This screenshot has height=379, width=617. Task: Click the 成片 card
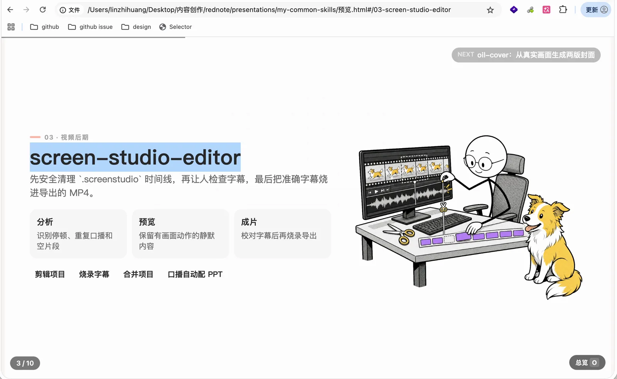click(x=283, y=234)
